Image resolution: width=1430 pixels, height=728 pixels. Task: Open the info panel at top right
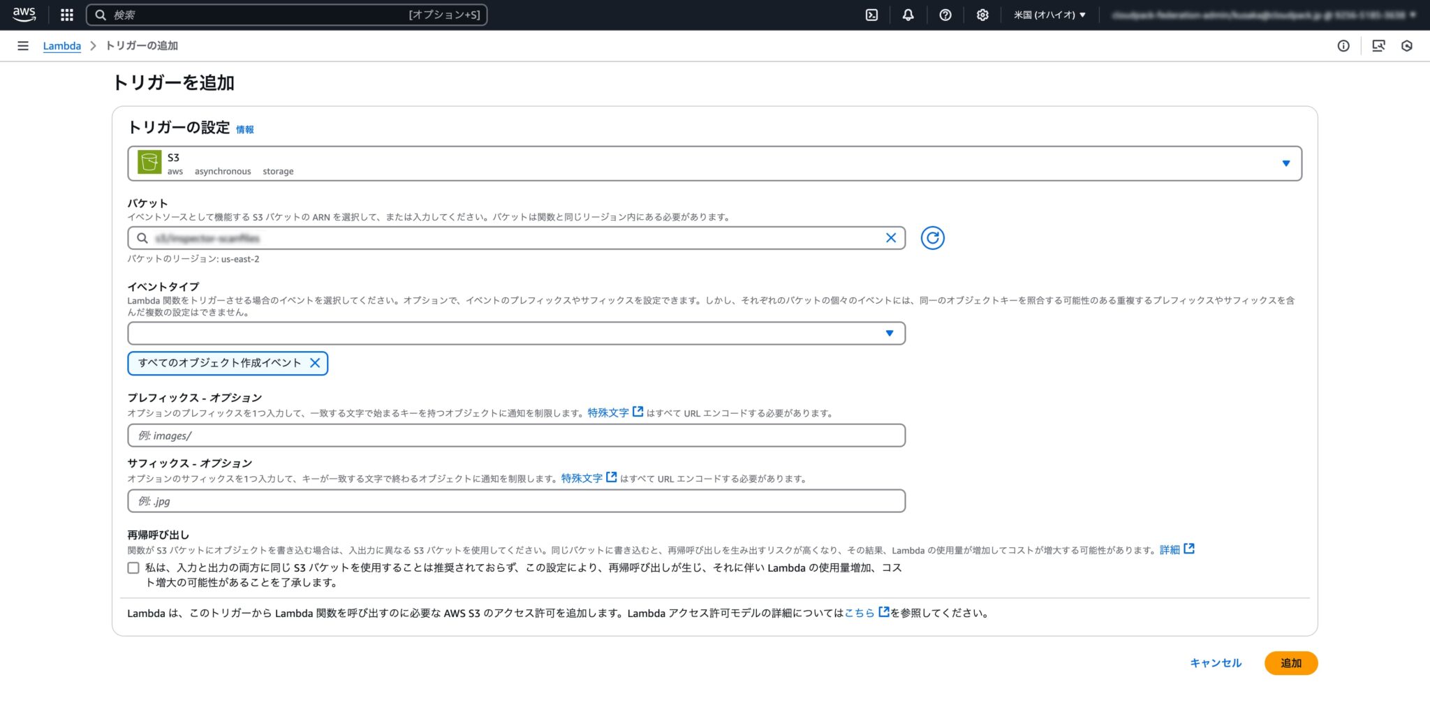(1342, 45)
